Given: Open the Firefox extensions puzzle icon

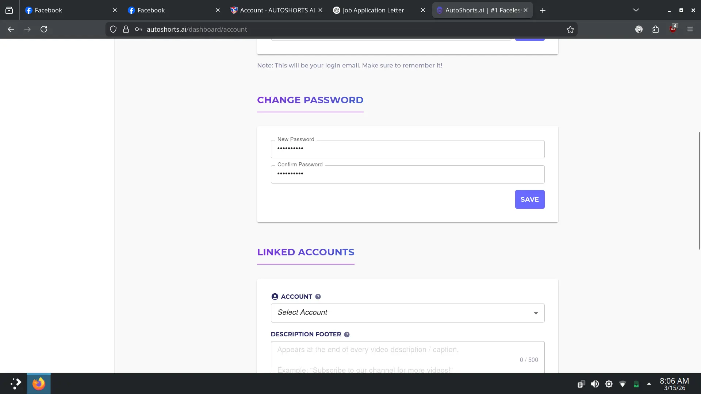Looking at the screenshot, I should [656, 30].
